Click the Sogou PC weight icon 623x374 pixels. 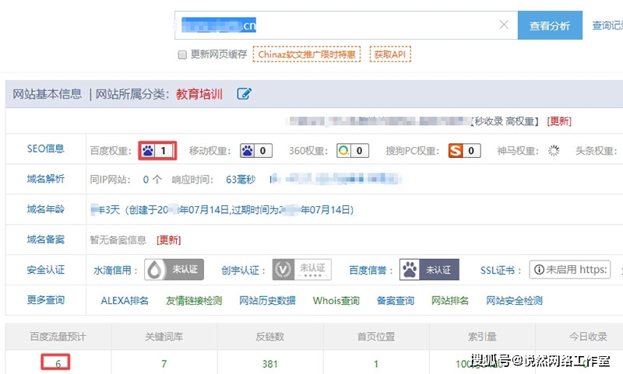[x=455, y=150]
